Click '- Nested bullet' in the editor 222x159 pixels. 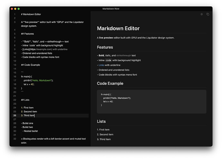tap(30, 131)
